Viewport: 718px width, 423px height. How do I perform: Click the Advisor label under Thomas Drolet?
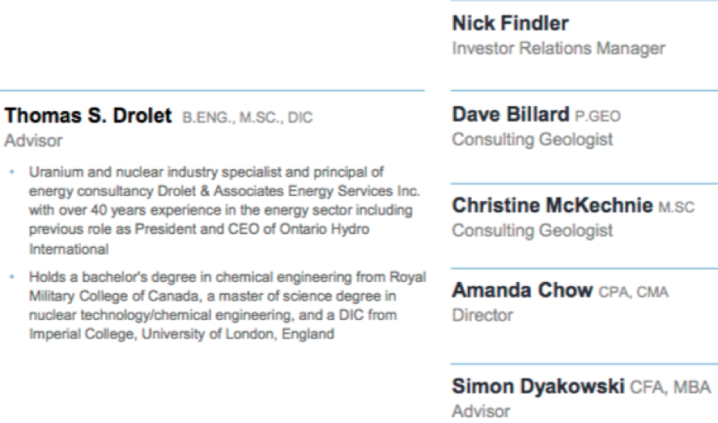(x=33, y=141)
